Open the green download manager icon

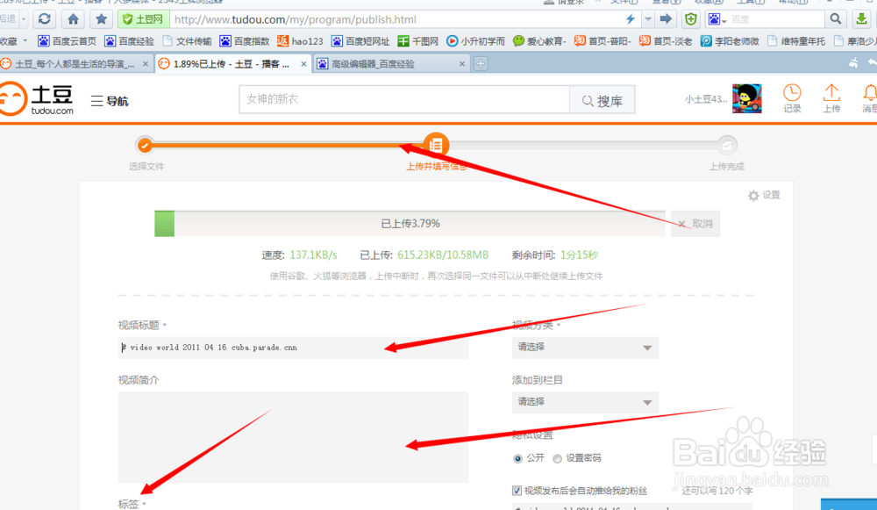(x=862, y=19)
